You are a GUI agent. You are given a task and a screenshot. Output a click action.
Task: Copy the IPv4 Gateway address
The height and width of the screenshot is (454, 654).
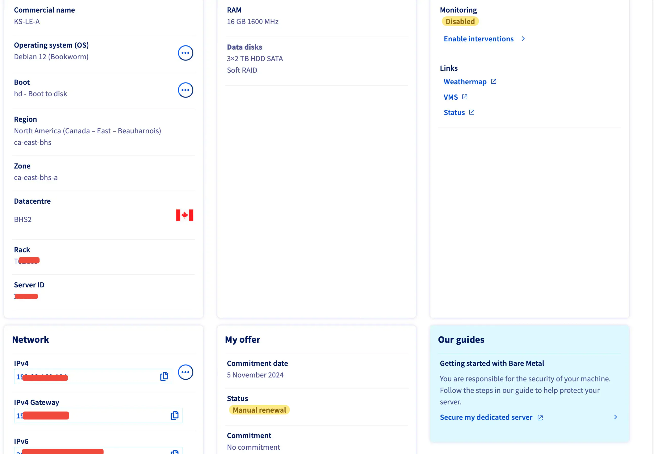point(174,415)
